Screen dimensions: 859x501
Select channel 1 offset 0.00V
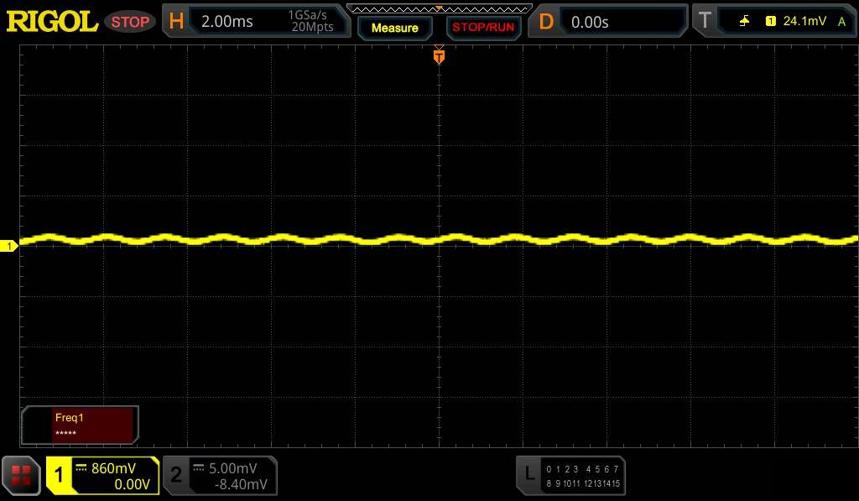pyautogui.click(x=132, y=484)
